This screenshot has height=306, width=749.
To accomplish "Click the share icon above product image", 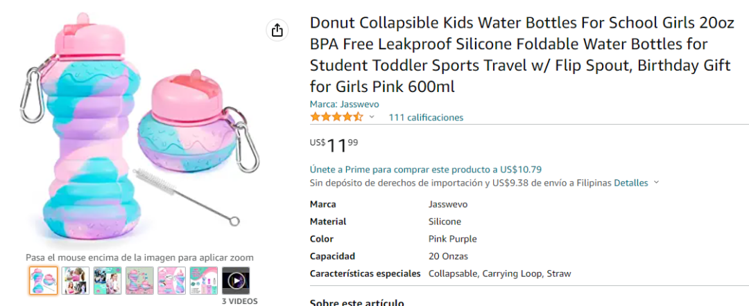I will tap(277, 30).
